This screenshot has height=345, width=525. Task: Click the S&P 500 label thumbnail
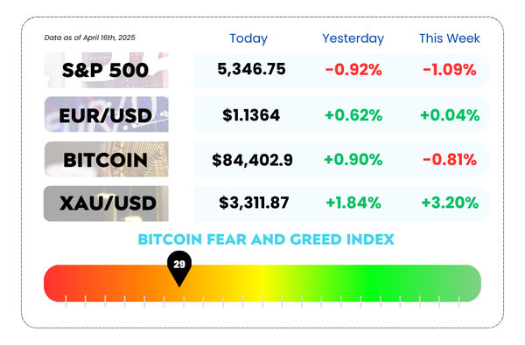click(107, 70)
